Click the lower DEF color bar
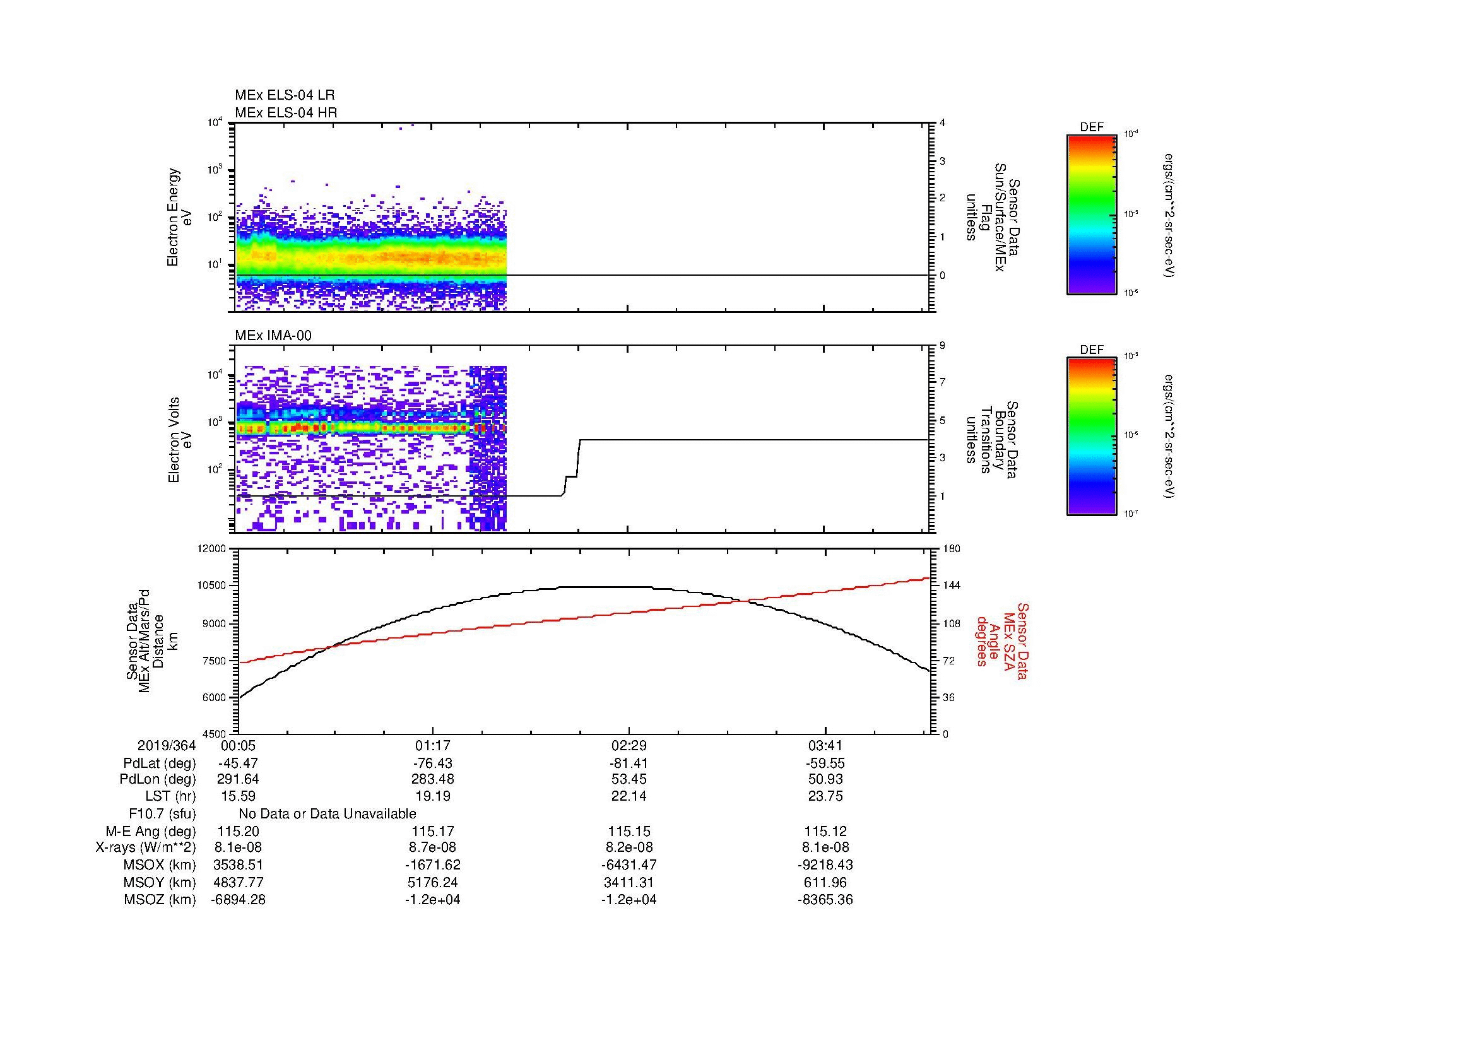The image size is (1476, 1043). (1092, 437)
